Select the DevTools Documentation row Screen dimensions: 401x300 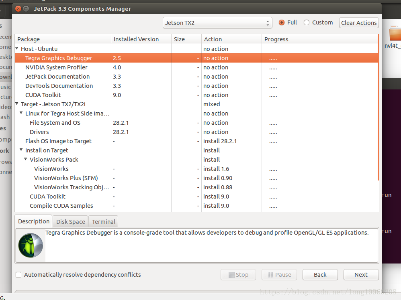coord(196,86)
